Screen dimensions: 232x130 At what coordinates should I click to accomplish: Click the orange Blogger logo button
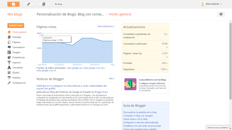tap(13, 4)
